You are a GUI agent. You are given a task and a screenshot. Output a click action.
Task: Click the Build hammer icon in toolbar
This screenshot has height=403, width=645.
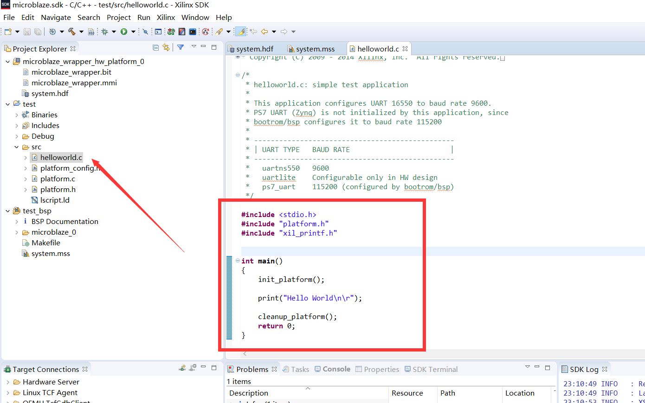coord(72,32)
